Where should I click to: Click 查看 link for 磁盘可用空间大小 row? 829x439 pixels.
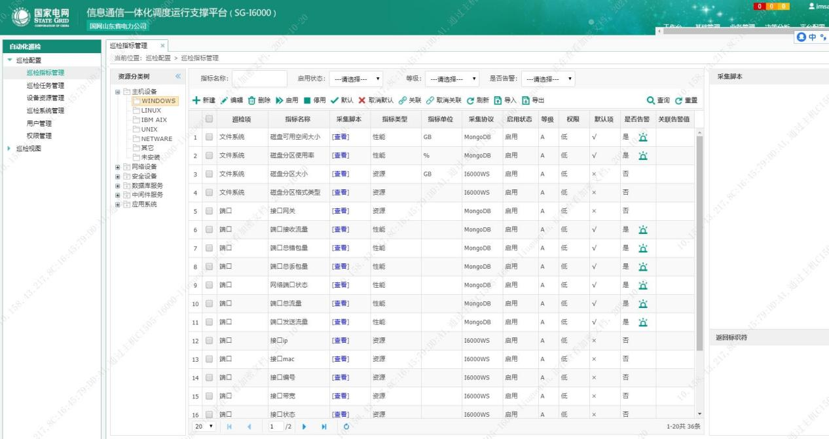[x=341, y=138]
